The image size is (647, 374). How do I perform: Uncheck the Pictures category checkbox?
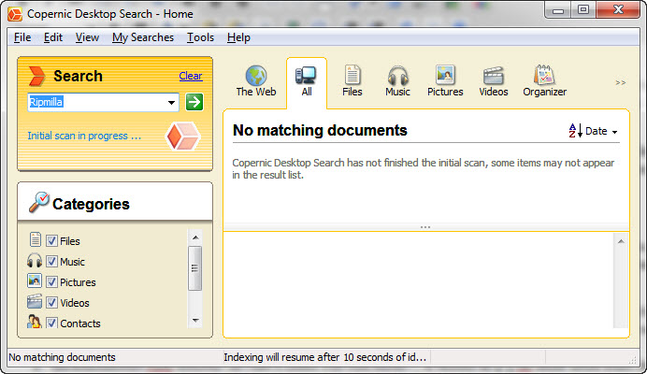pos(51,282)
